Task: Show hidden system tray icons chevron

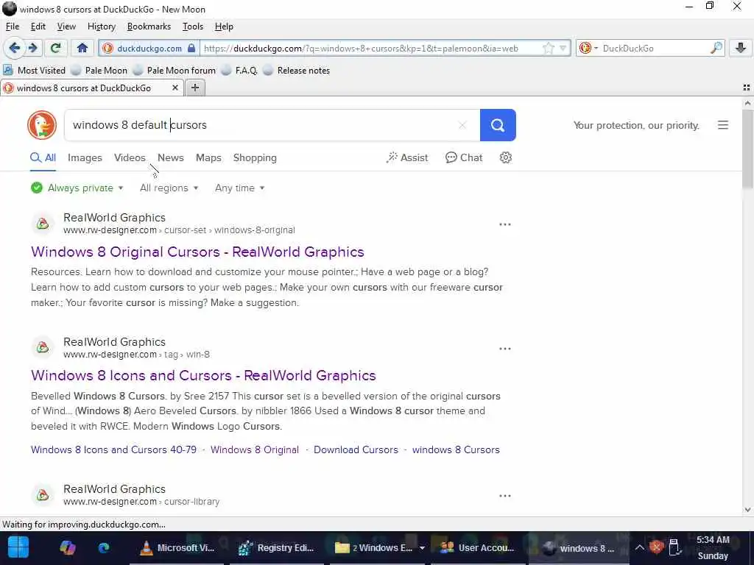Action: pos(639,547)
